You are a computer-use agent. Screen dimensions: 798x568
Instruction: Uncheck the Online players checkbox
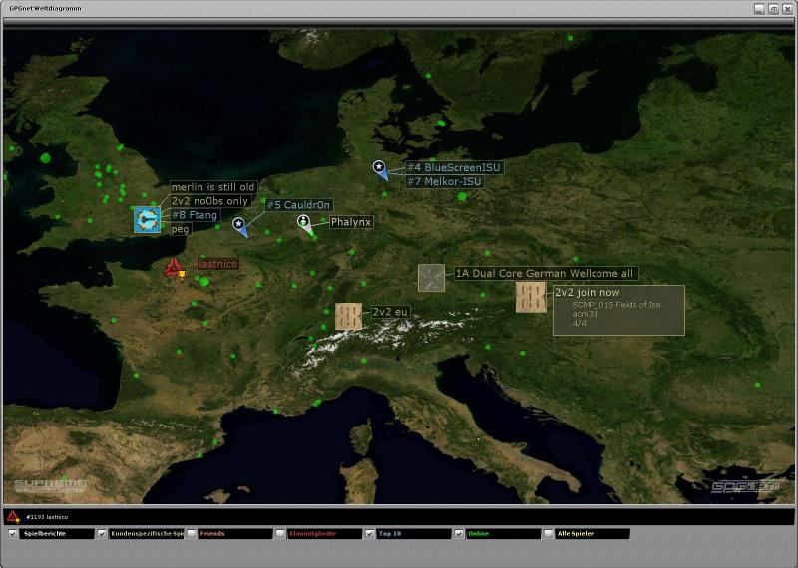tap(459, 534)
